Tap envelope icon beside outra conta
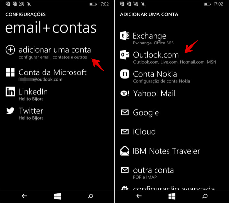Viewport: 229px width, 203px height. click(x=125, y=170)
